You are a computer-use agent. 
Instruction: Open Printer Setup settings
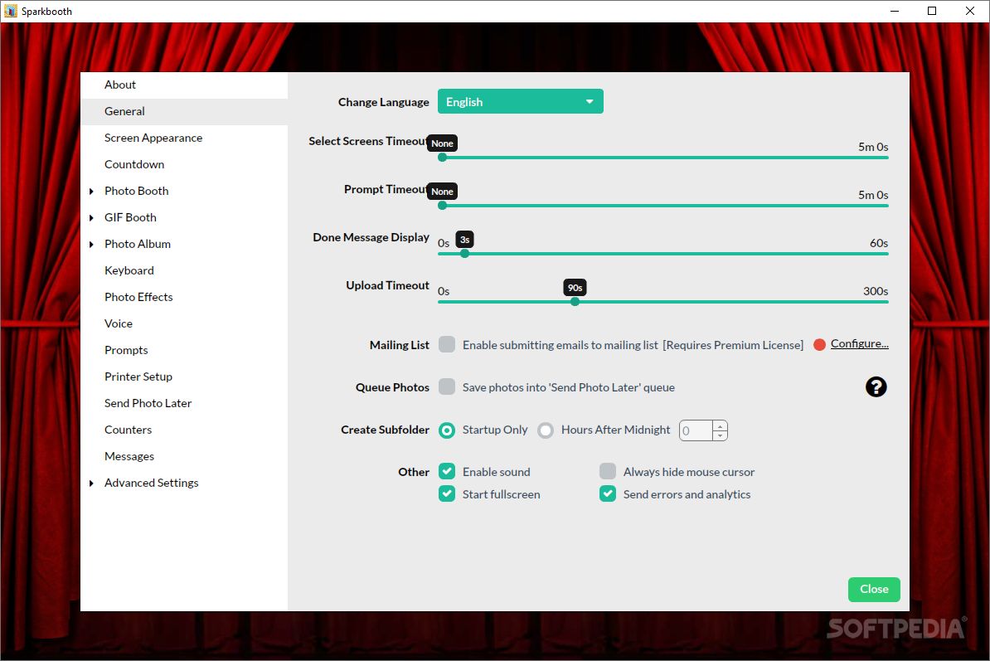[184, 377]
